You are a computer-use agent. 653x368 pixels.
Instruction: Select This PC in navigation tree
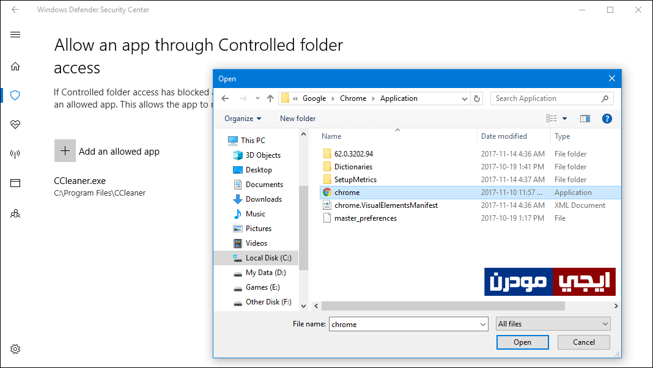(x=253, y=140)
